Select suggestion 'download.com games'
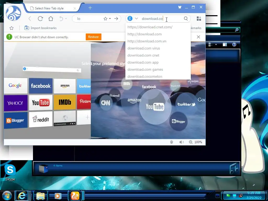 158,69
